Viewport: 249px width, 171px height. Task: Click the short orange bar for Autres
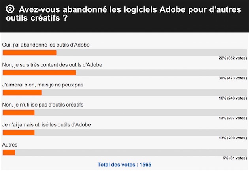coord(9,152)
